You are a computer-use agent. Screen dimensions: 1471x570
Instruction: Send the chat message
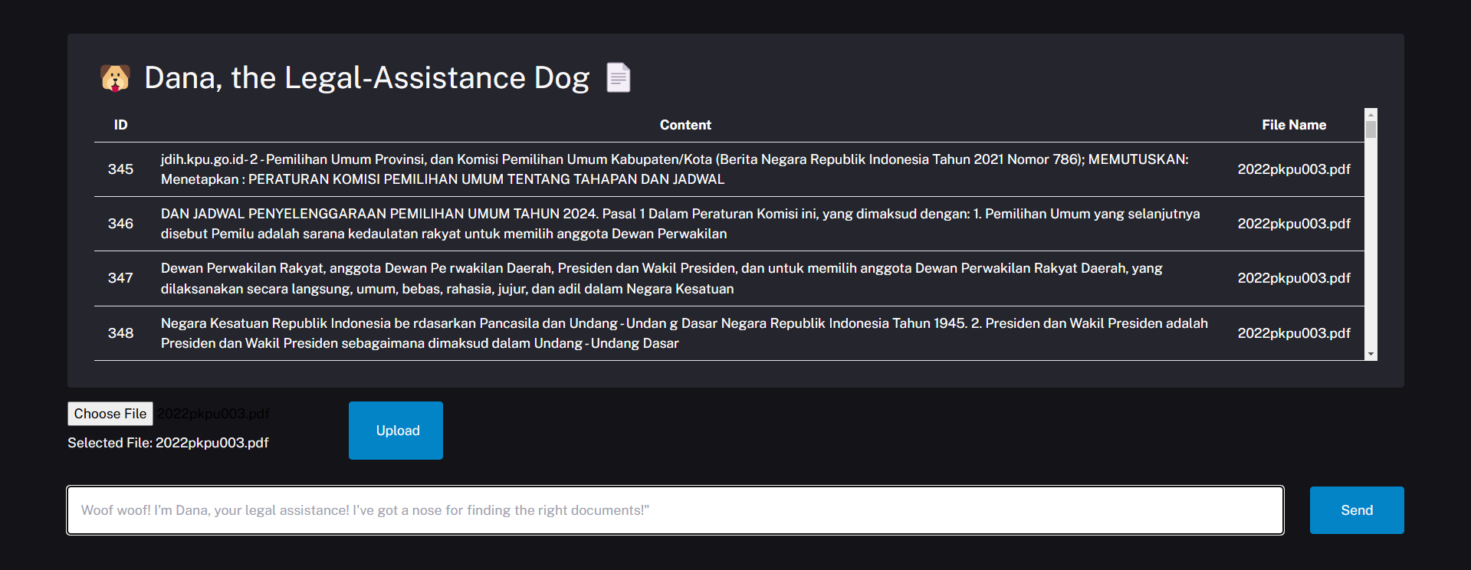(1356, 510)
